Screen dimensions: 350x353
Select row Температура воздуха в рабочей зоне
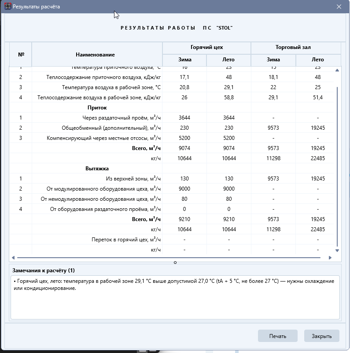(171, 87)
